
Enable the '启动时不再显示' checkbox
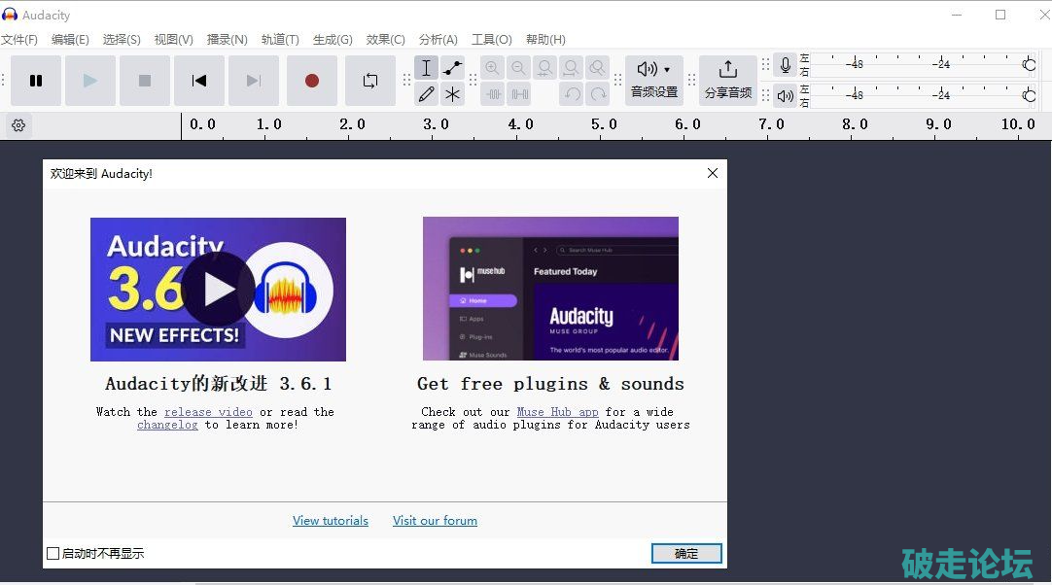pyautogui.click(x=53, y=554)
